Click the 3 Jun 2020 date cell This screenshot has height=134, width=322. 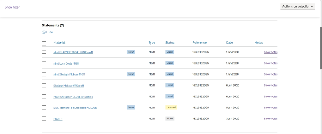232,119
